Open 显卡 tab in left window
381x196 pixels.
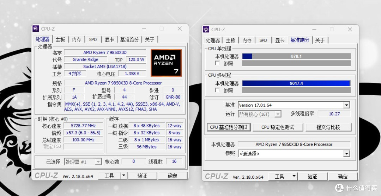tap(109, 39)
